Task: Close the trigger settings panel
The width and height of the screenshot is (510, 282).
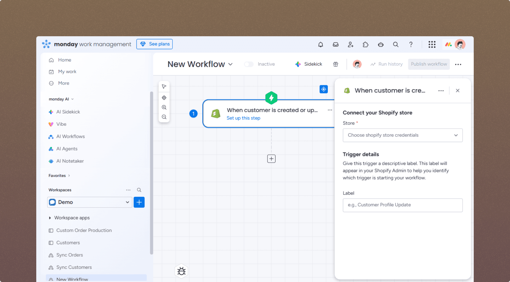Action: coord(458,91)
